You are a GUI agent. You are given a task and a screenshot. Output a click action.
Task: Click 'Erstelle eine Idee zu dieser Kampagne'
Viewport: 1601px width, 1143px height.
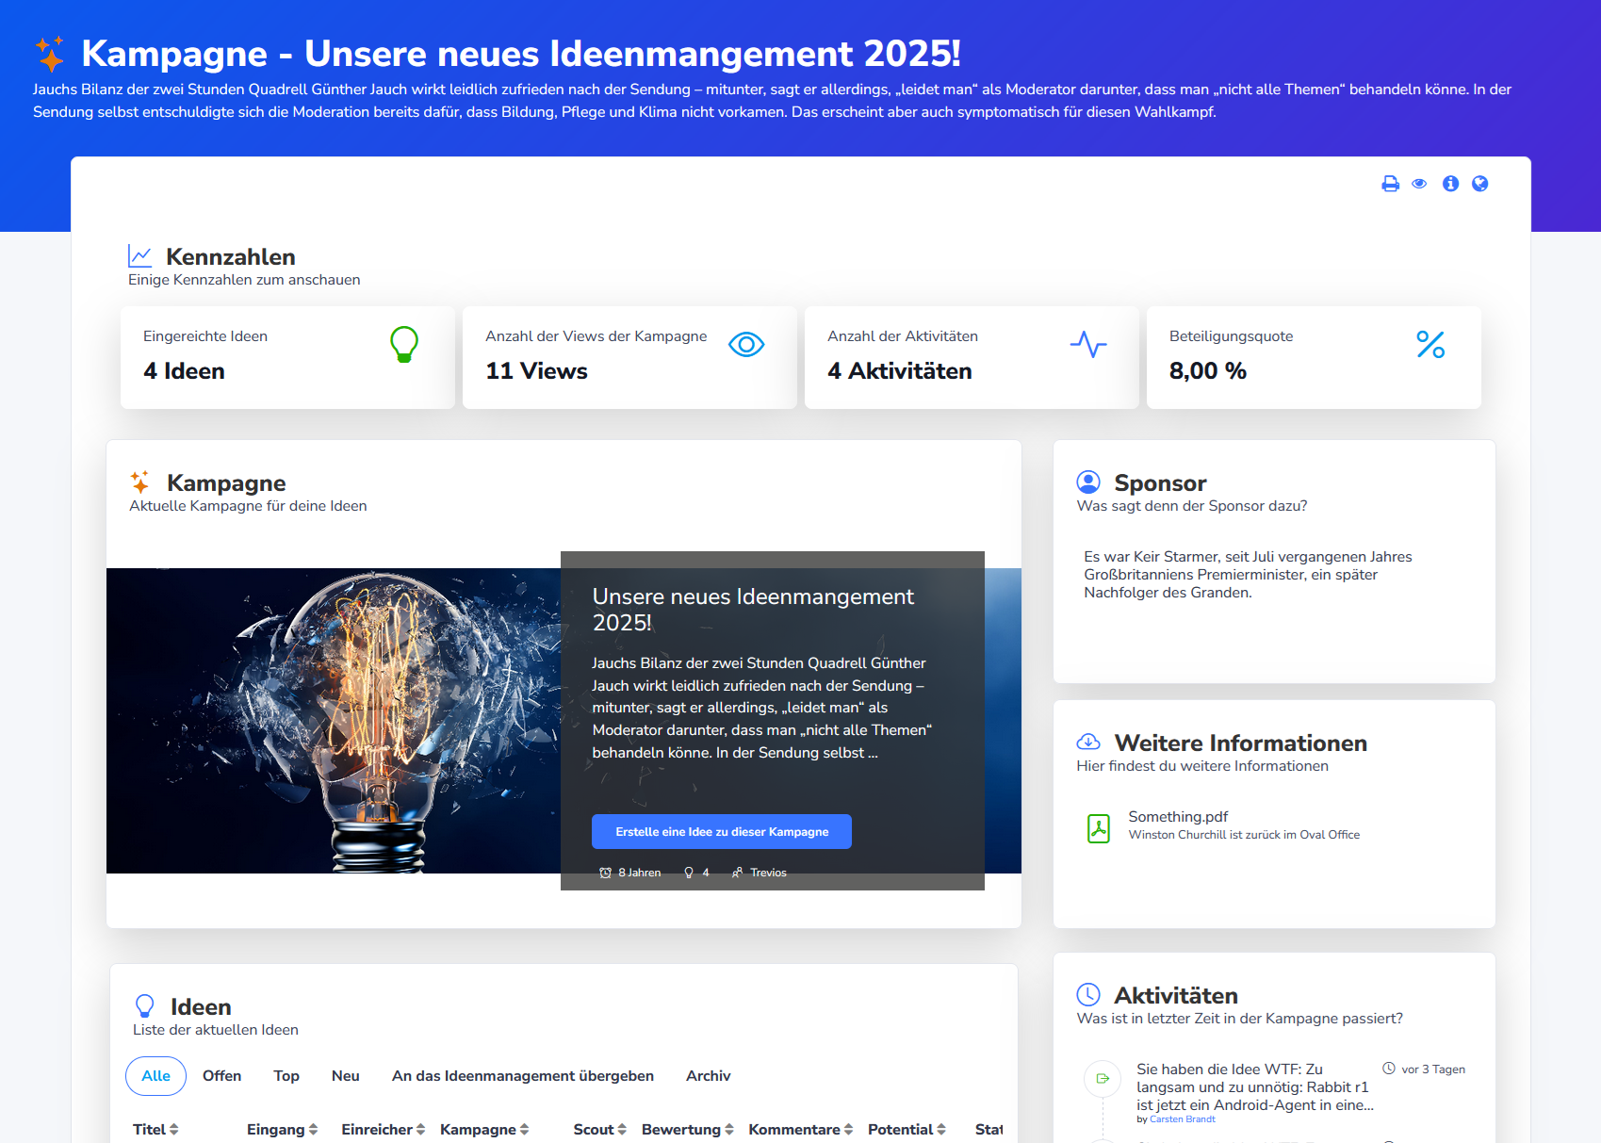click(721, 831)
